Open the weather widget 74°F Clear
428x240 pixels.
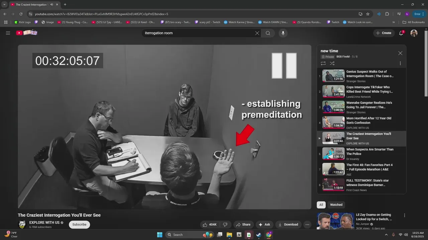[11, 235]
